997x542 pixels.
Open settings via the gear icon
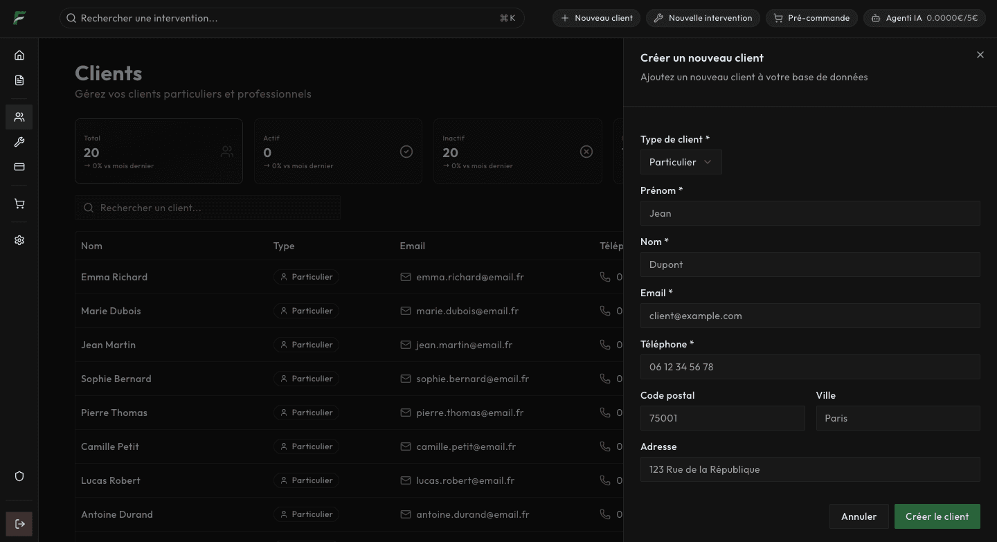(x=19, y=240)
